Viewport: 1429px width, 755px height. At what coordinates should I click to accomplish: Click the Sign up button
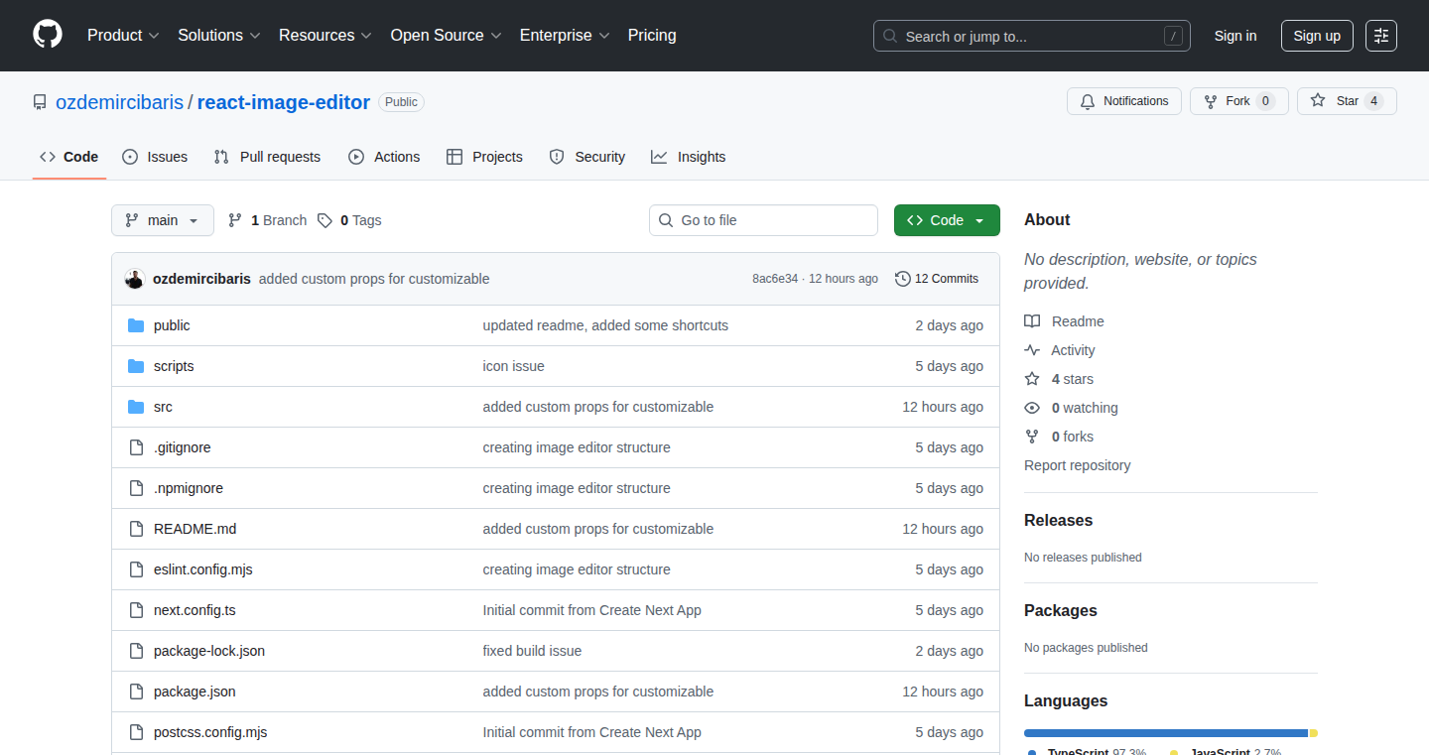coord(1317,36)
